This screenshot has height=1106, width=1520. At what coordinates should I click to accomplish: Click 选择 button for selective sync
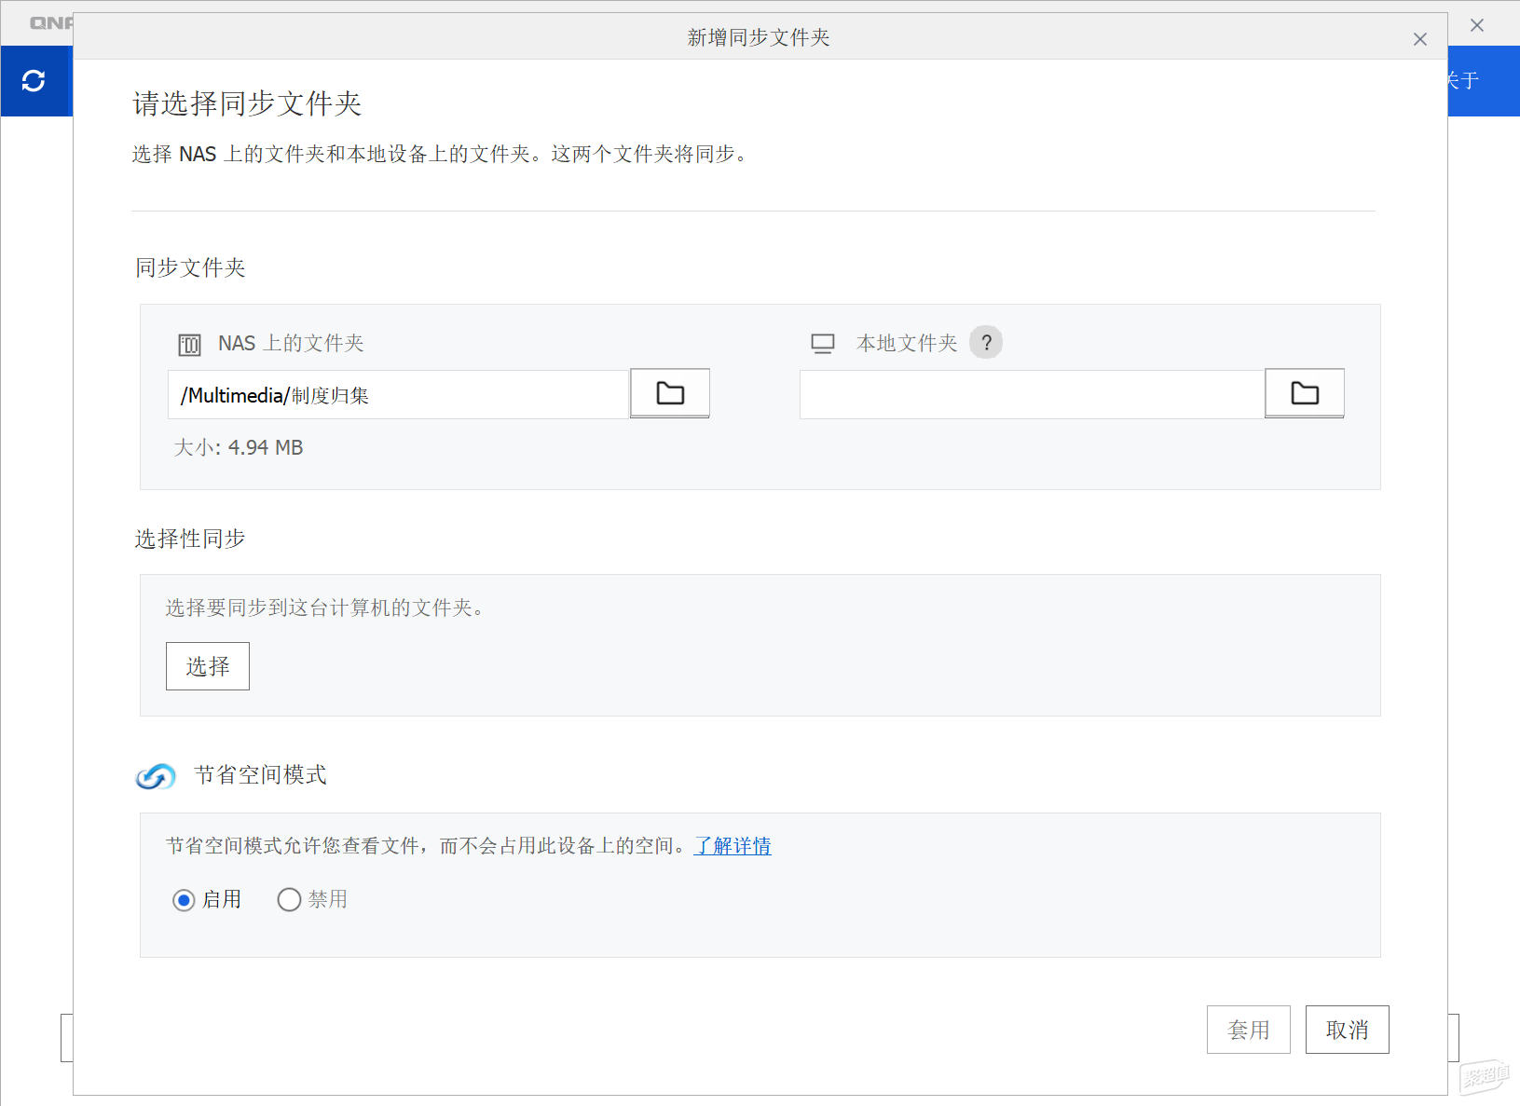[208, 666]
